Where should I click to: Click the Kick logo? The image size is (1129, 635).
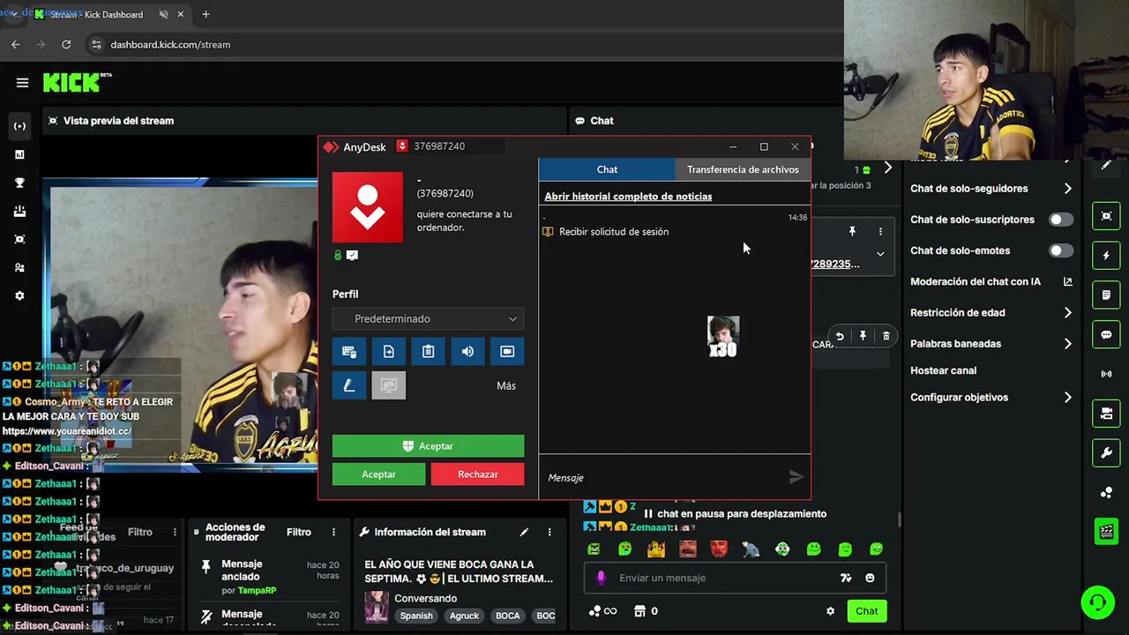[78, 82]
